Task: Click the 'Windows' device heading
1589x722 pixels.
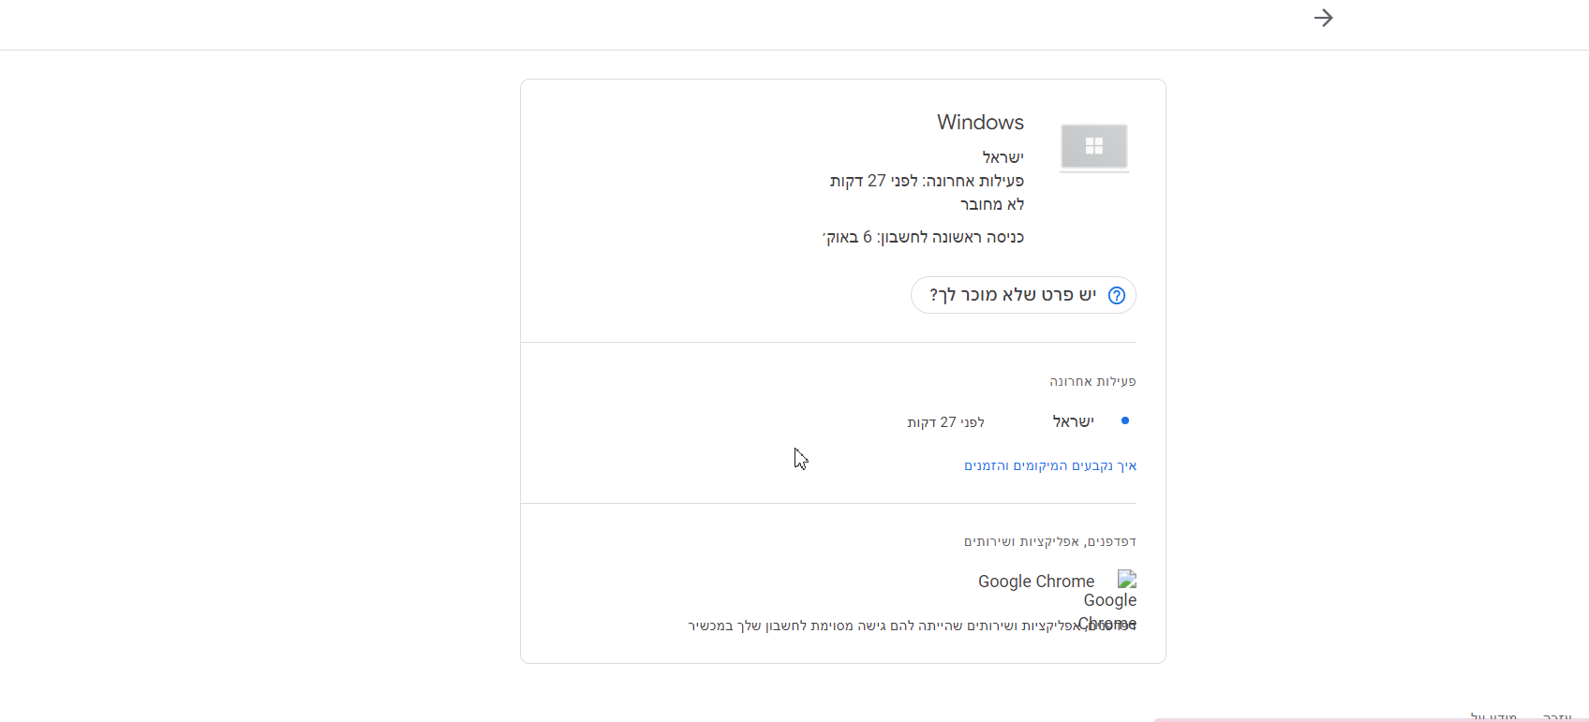Action: [980, 123]
